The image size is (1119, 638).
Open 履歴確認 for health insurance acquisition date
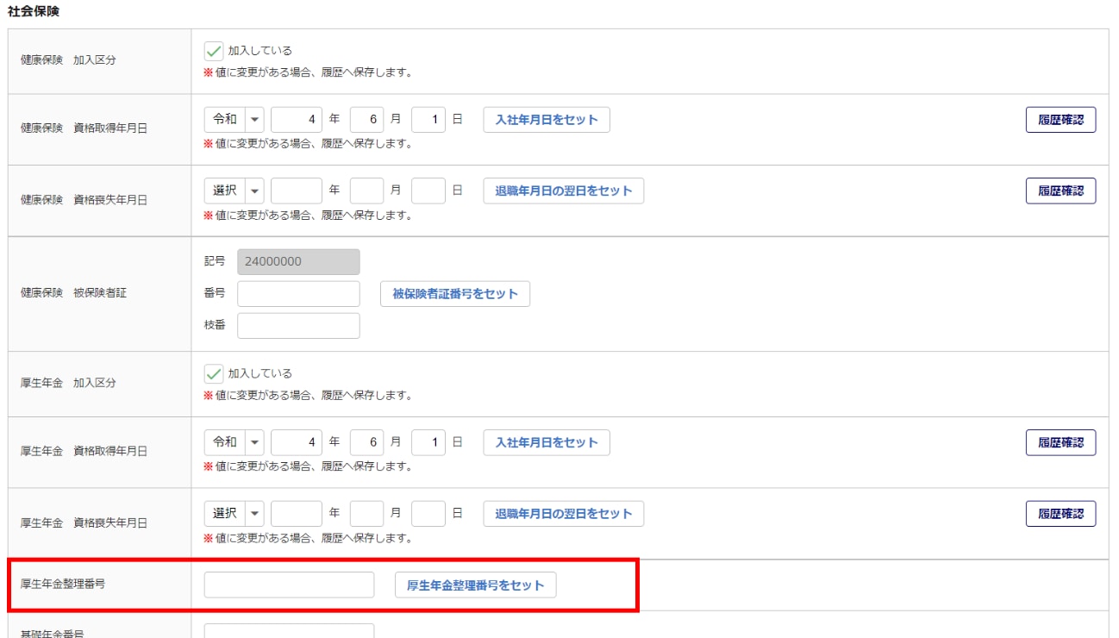pos(1060,120)
